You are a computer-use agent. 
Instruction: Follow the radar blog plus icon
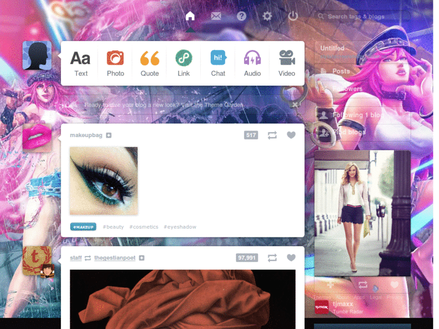point(330,285)
